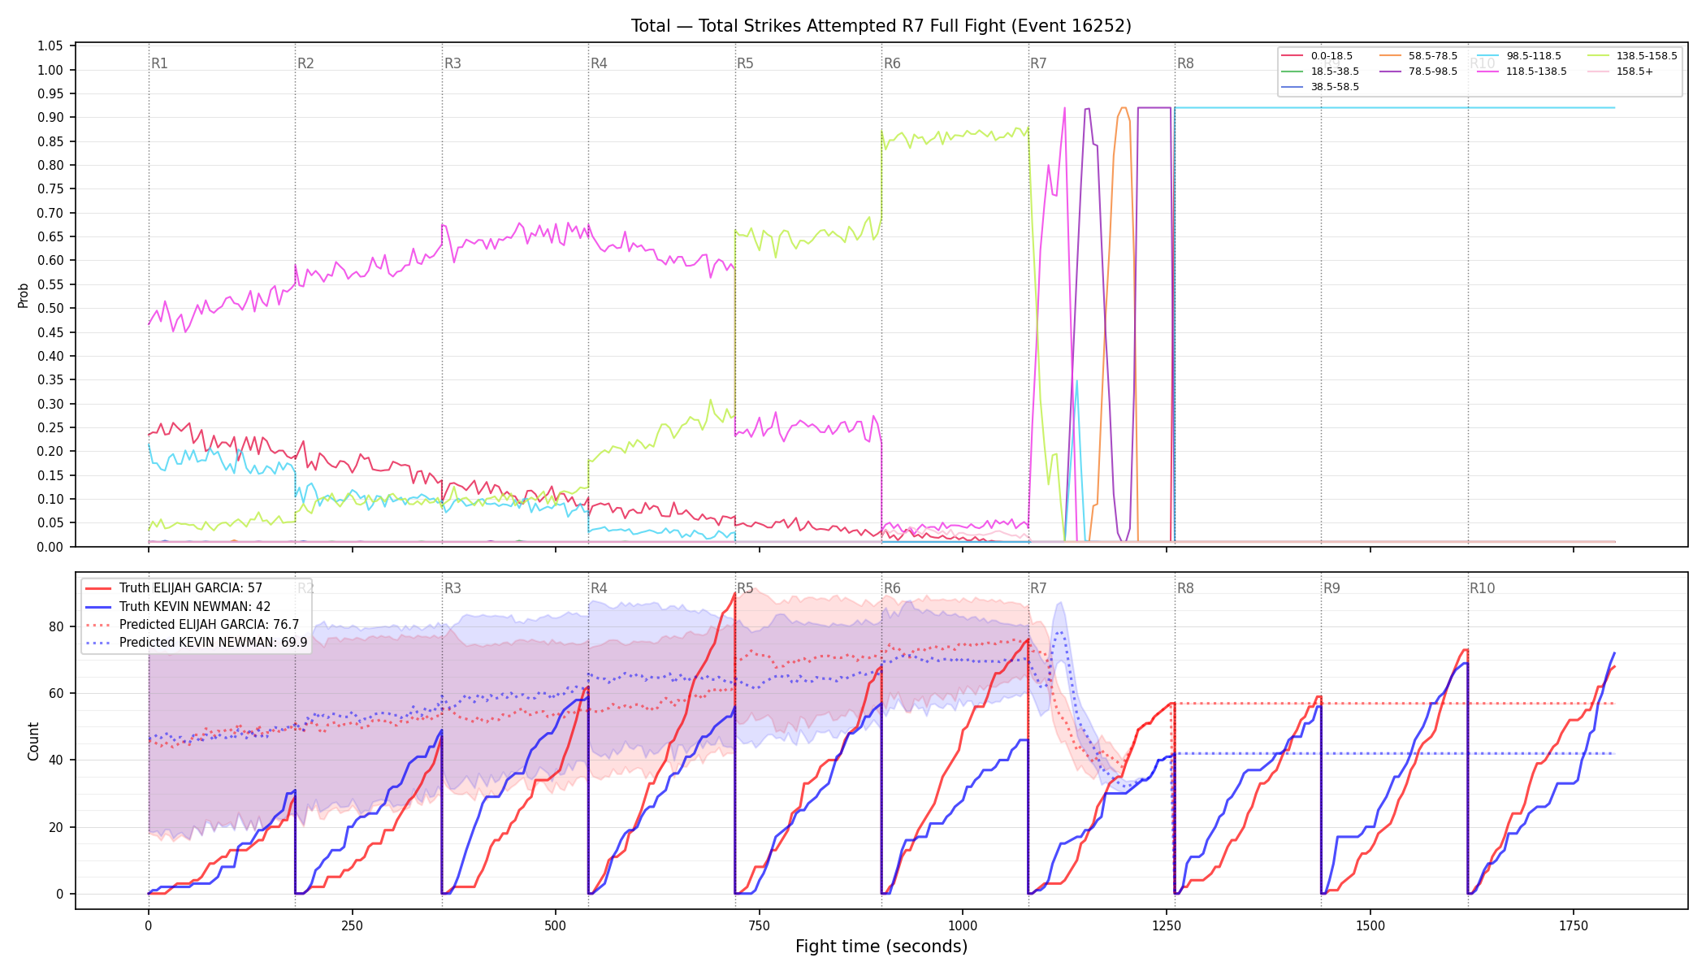
Task: Click the 'Count' y-axis label
Action: pos(33,741)
